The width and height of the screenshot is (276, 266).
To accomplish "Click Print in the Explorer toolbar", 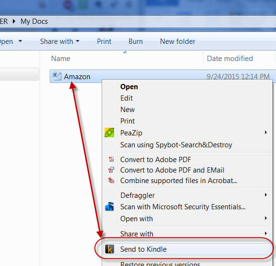I will (x=104, y=41).
